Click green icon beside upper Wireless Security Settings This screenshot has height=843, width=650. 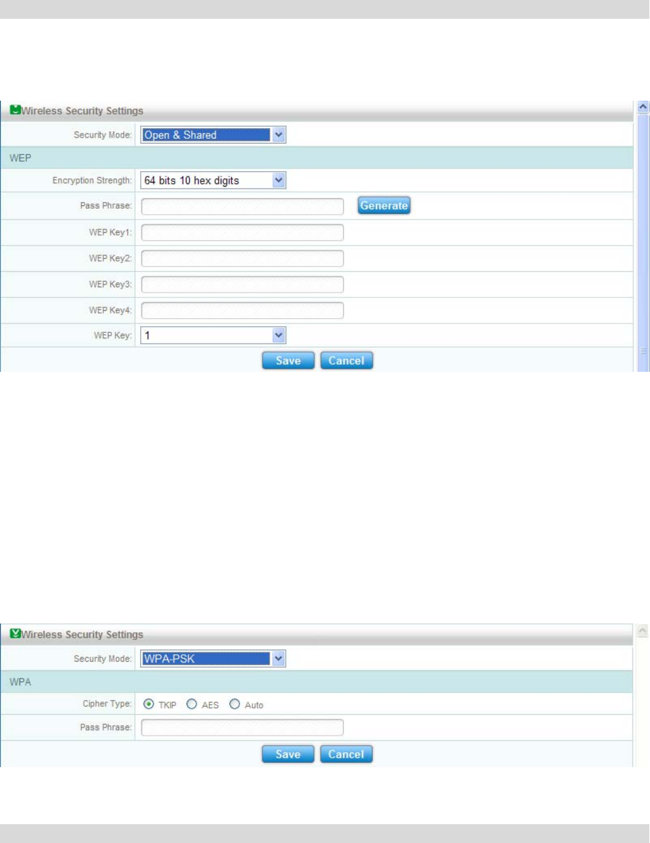click(15, 110)
